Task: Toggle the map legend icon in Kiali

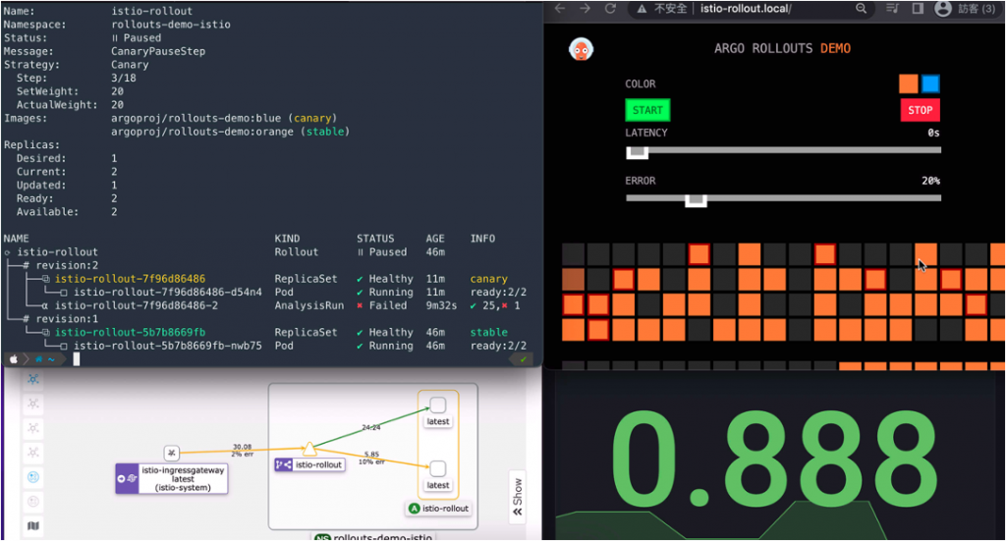Action: coord(33,526)
